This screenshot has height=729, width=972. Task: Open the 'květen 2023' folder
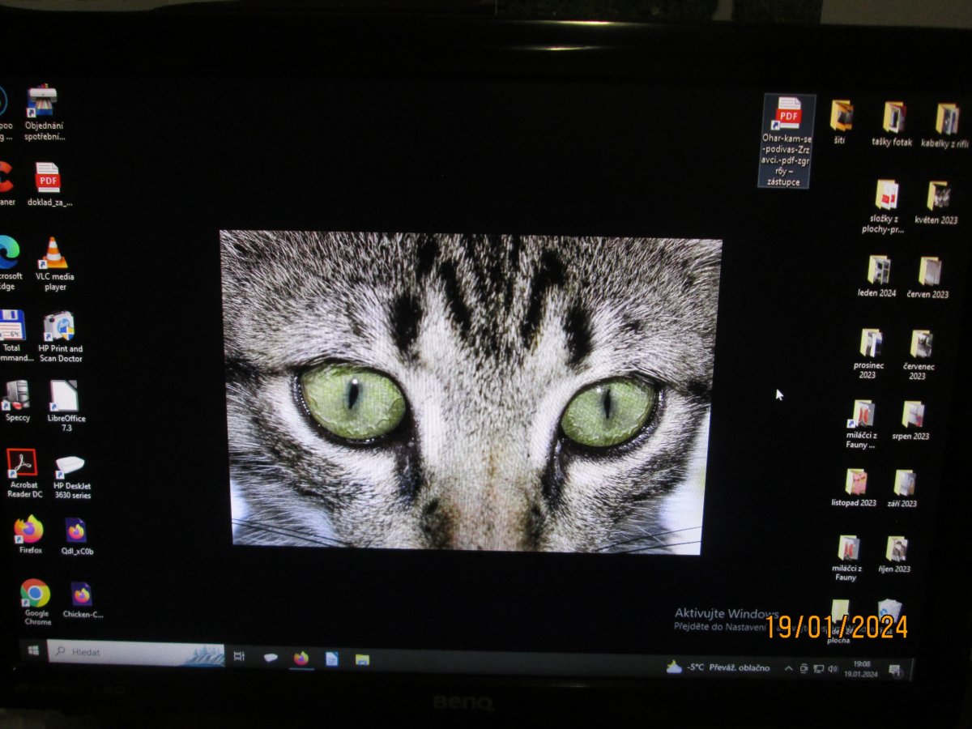(x=938, y=197)
